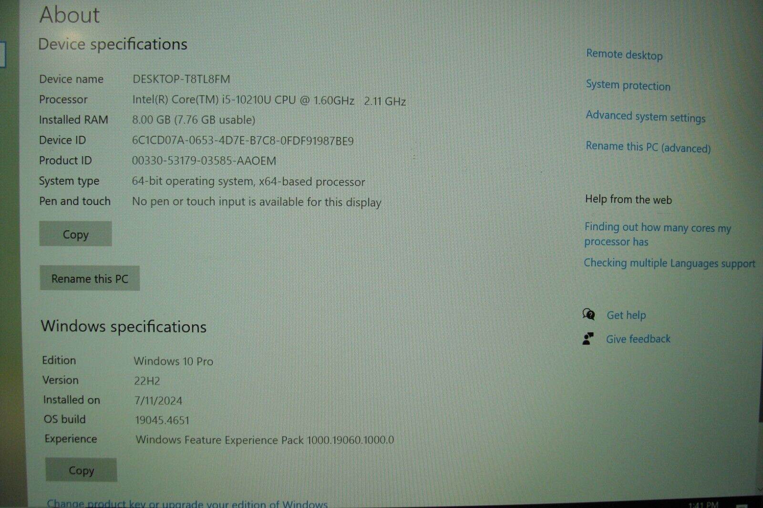Select the Device name DESKTOP-T8TL8FM

(182, 79)
